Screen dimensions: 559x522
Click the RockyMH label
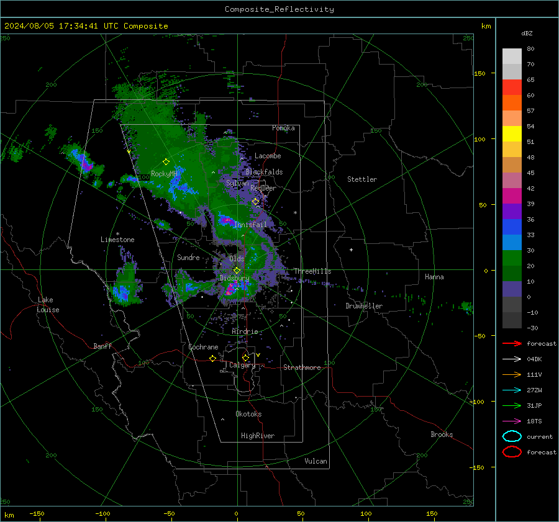[x=164, y=174]
